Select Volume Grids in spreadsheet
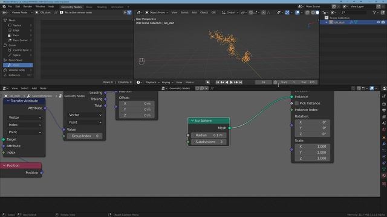387x217 pixels. coord(18,70)
